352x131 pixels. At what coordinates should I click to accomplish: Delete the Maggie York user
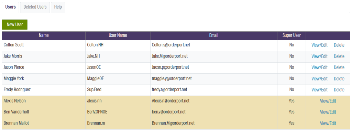(339, 79)
